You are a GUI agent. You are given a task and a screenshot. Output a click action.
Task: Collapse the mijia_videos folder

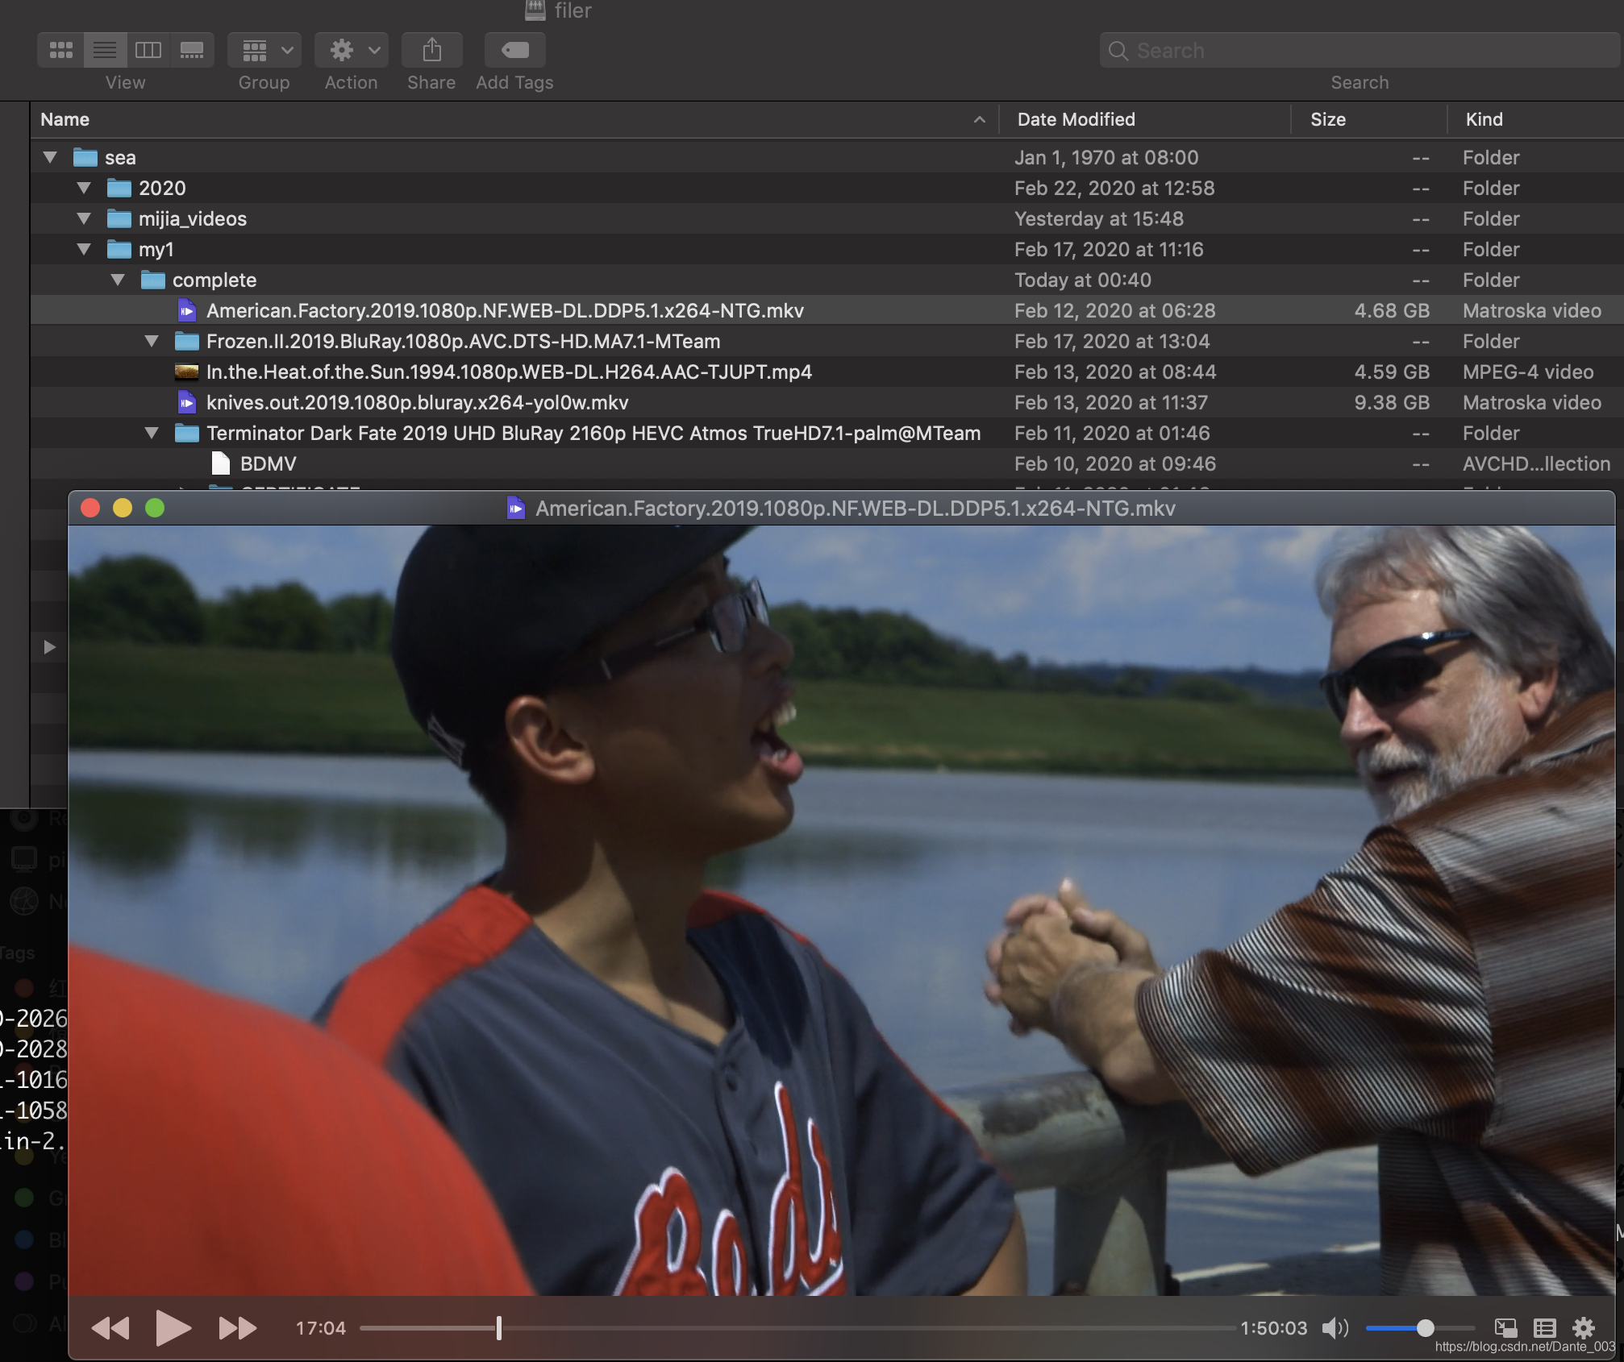pyautogui.click(x=84, y=218)
